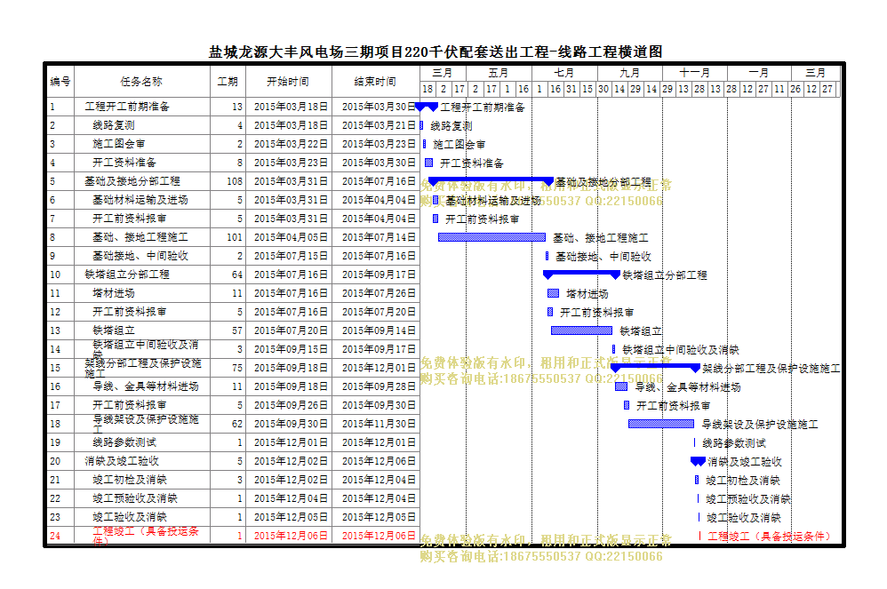Screen dimensions: 887x589
Task: Click 铁塔组立分部工程 in the task name column
Action: click(127, 275)
